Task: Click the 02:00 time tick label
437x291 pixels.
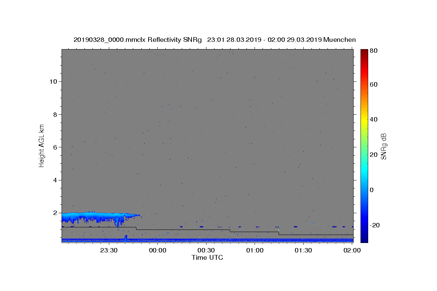Action: coord(352,251)
